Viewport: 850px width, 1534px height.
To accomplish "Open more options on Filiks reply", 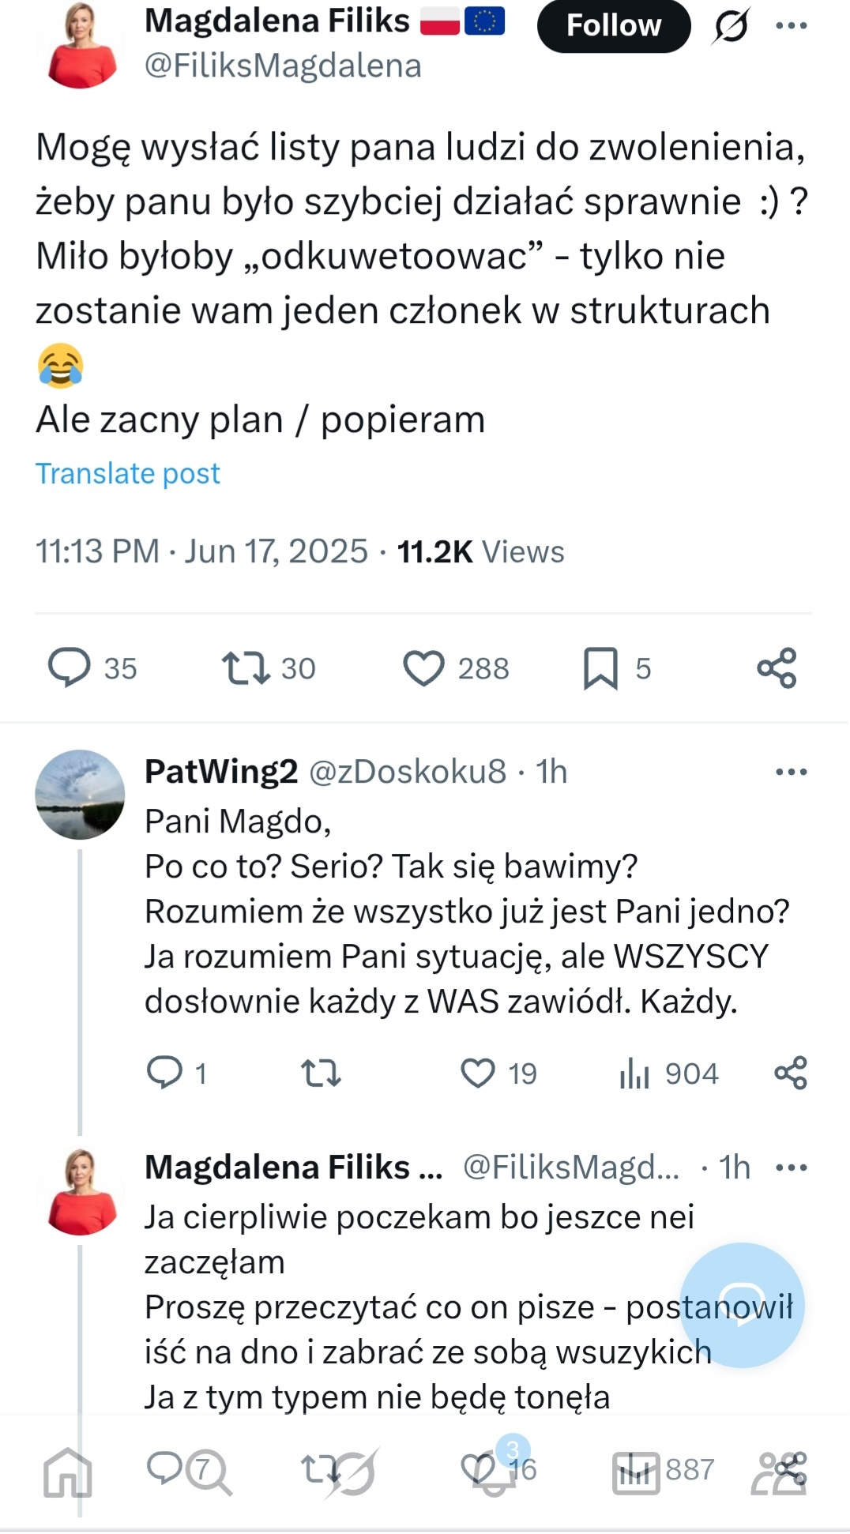I will coord(791,1167).
